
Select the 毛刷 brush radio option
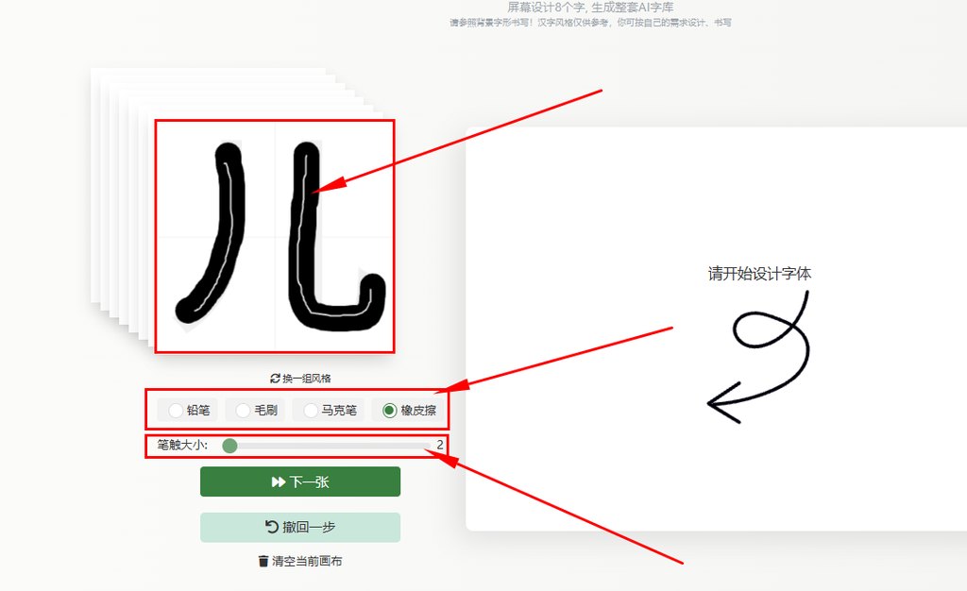click(x=255, y=410)
